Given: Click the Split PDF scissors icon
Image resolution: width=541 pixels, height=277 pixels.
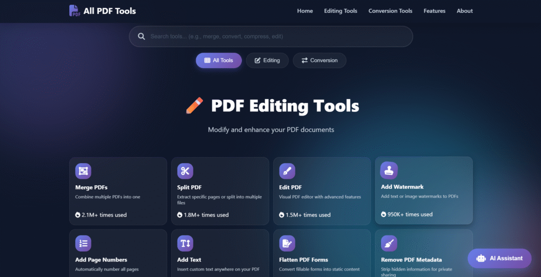Looking at the screenshot, I should (185, 171).
